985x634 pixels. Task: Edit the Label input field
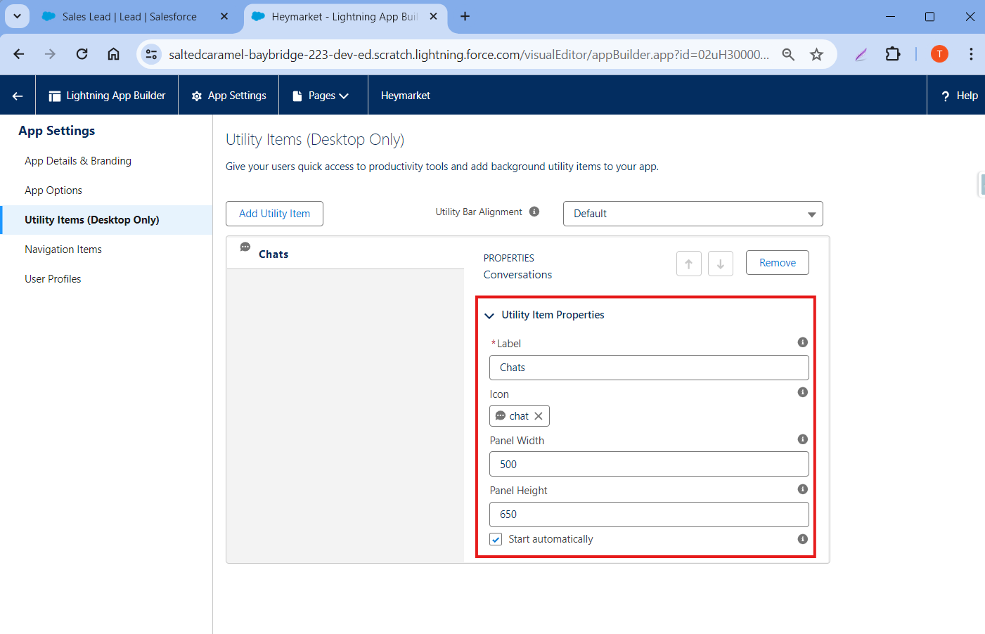pos(649,368)
